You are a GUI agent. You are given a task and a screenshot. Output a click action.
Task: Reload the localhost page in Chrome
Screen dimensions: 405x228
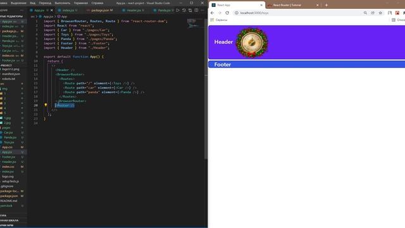[227, 13]
